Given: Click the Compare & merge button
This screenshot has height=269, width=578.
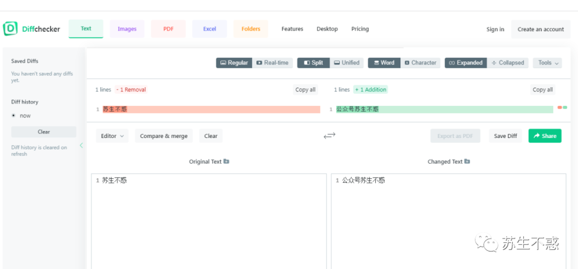Looking at the screenshot, I should tap(164, 136).
